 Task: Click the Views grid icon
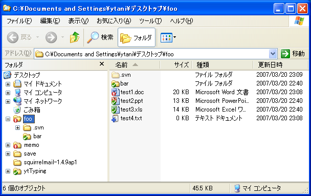click(x=166, y=37)
